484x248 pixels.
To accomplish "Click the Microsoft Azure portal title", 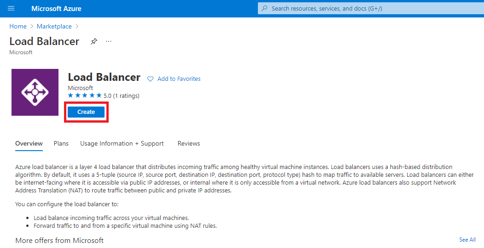I will pyautogui.click(x=56, y=9).
